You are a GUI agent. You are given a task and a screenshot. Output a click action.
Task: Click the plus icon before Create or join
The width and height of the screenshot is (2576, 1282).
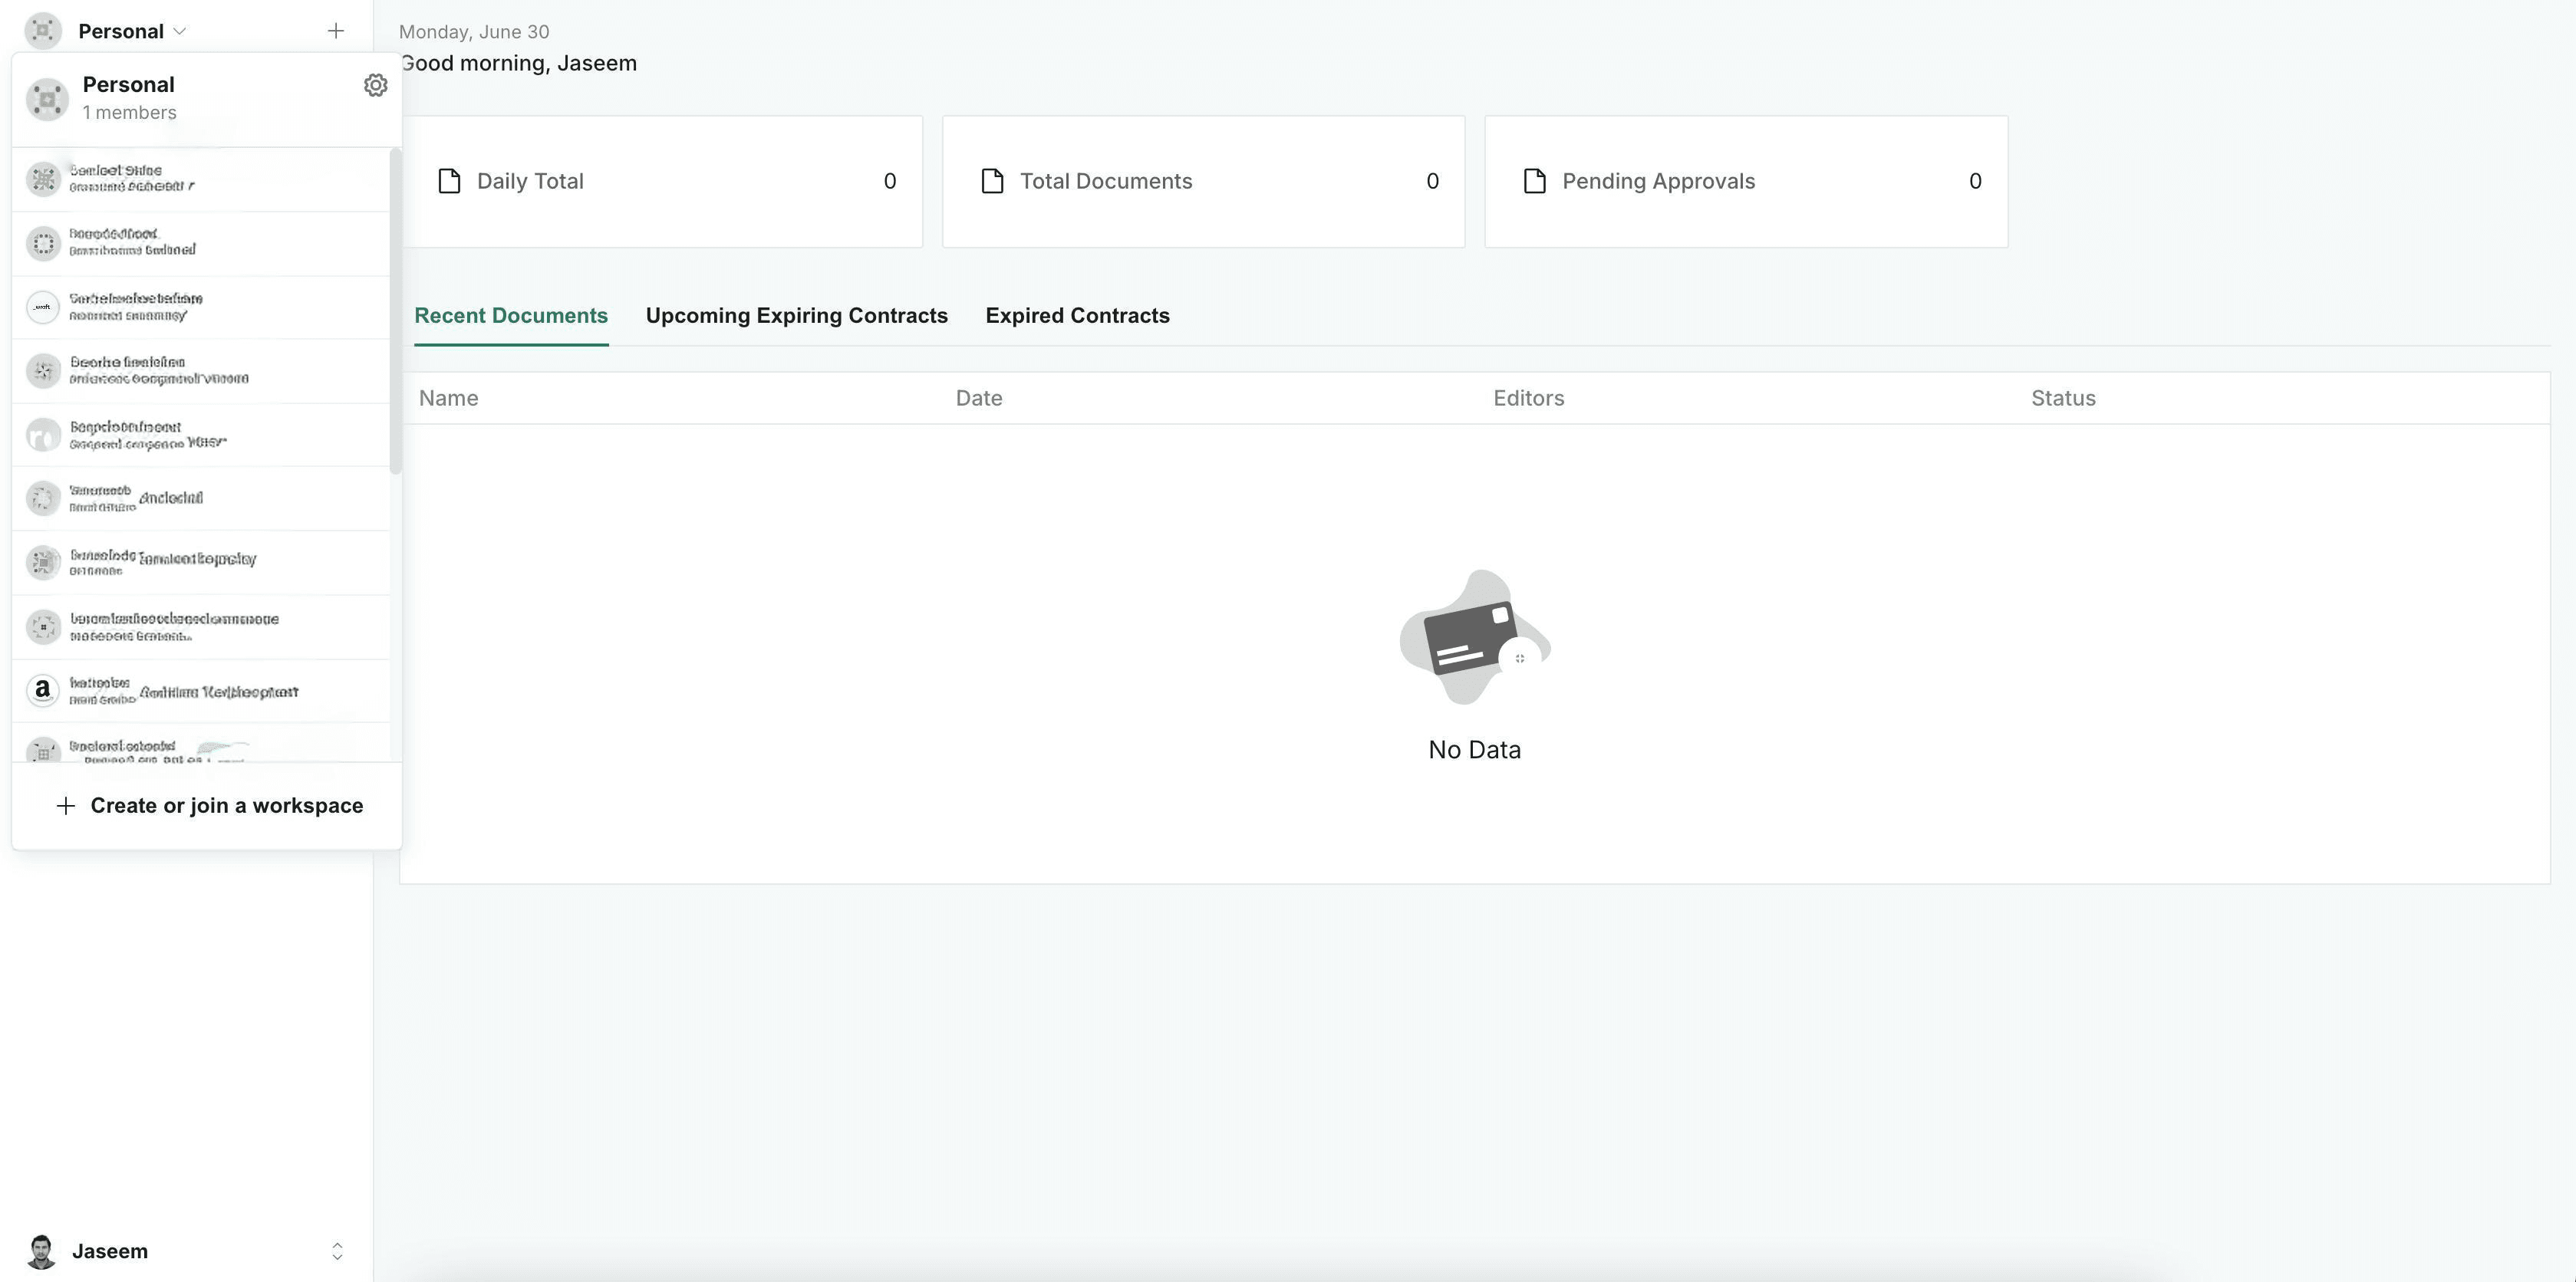(x=66, y=805)
